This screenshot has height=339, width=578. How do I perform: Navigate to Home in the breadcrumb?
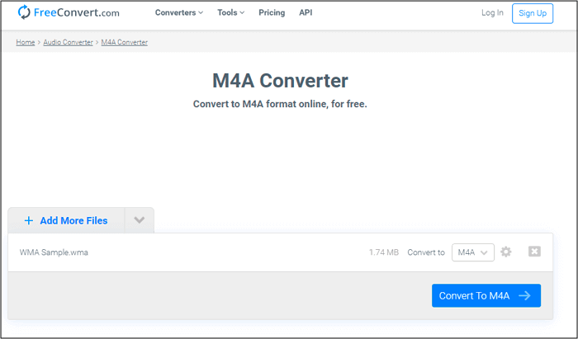25,42
